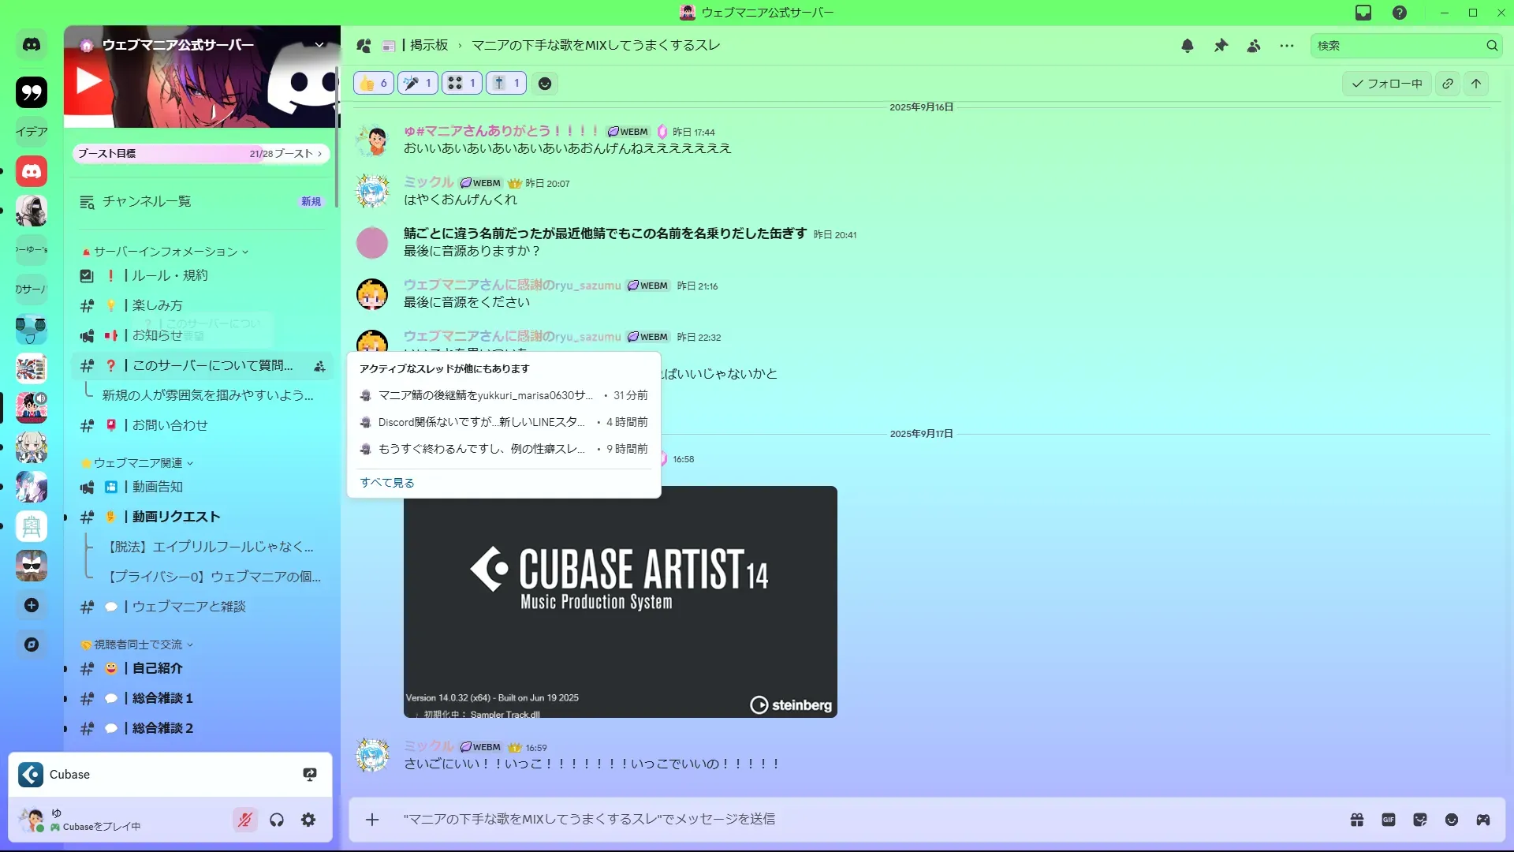Image resolution: width=1514 pixels, height=852 pixels.
Task: Open 動画リクエスト channel
Action: (x=176, y=517)
